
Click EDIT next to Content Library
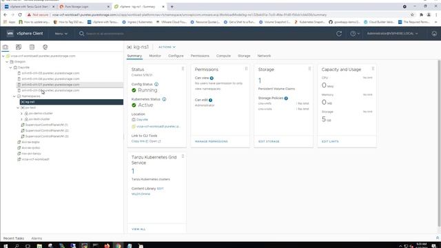[x=161, y=188]
